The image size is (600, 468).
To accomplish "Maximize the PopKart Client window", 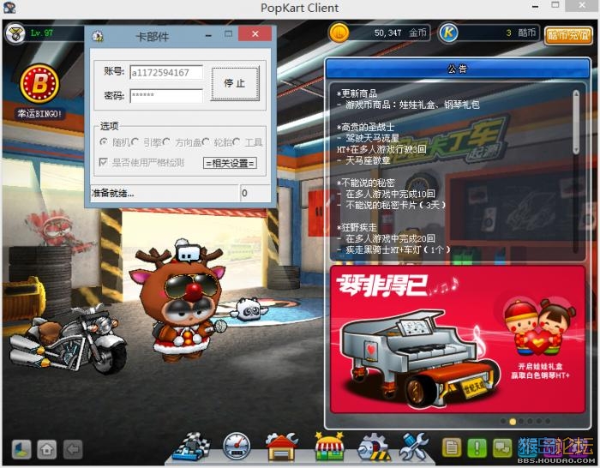I will pos(555,5).
